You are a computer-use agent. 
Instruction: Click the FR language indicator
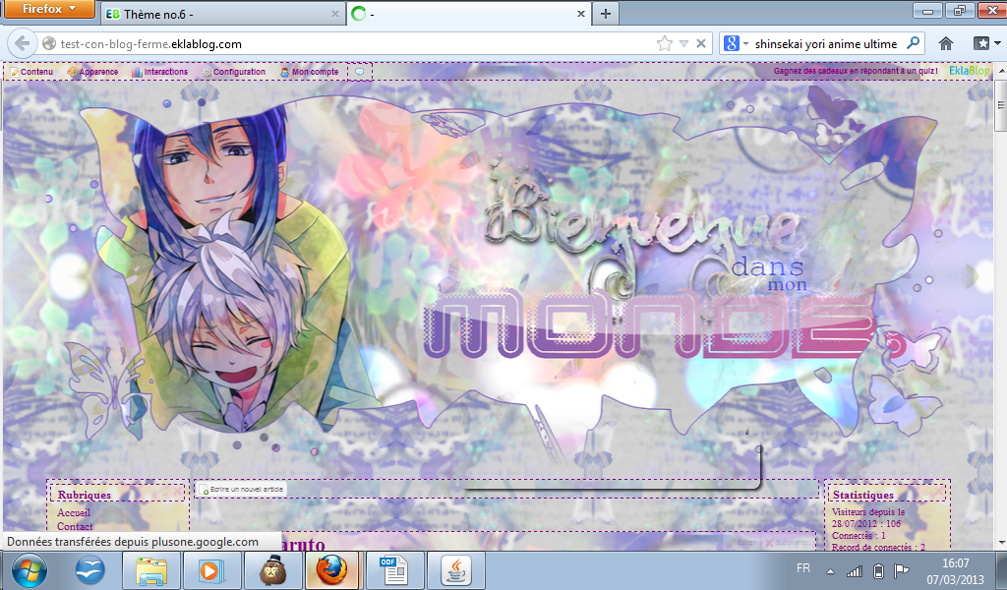click(803, 568)
